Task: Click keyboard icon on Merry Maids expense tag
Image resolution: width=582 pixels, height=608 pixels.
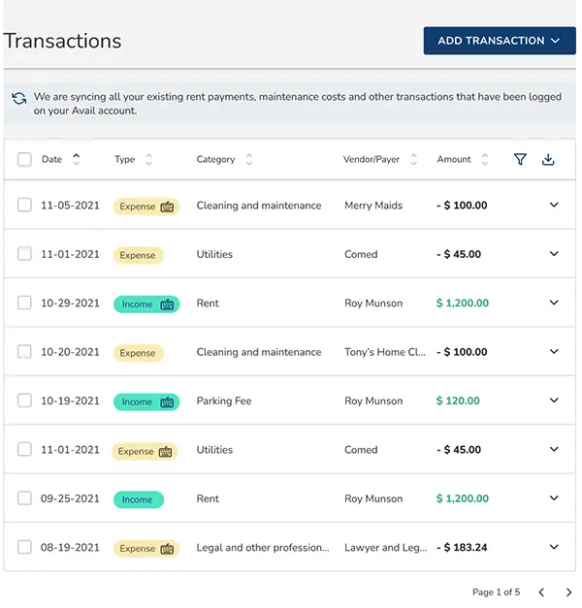Action: pos(167,207)
